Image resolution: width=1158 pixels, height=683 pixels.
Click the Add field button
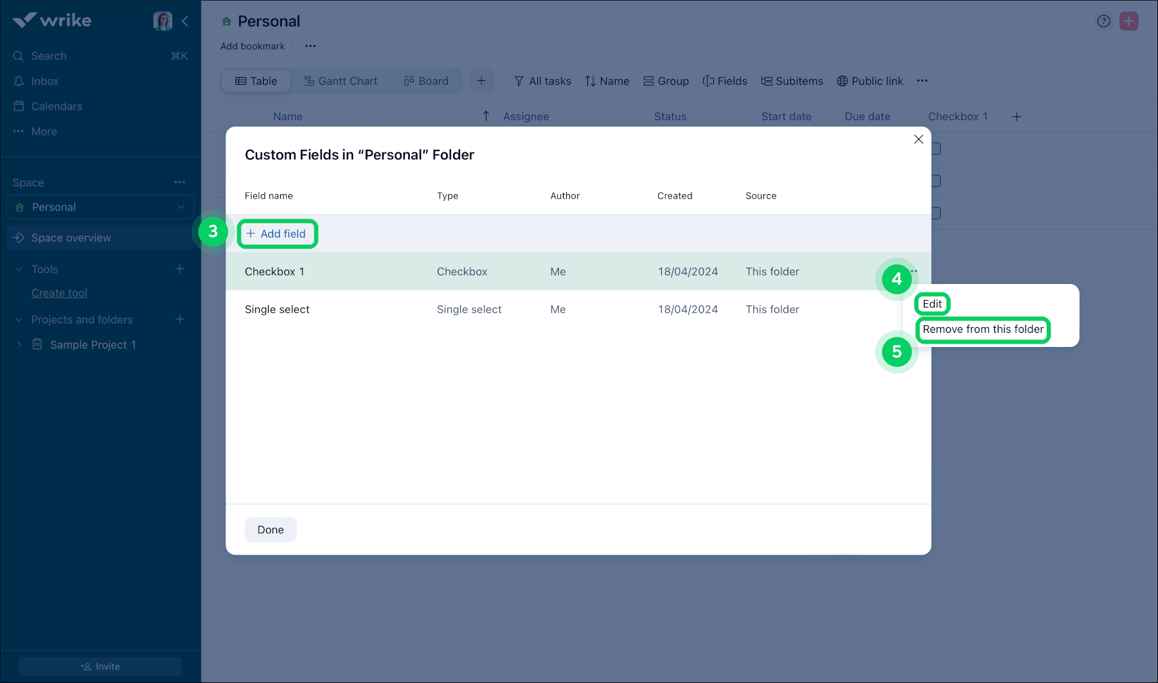tap(277, 234)
